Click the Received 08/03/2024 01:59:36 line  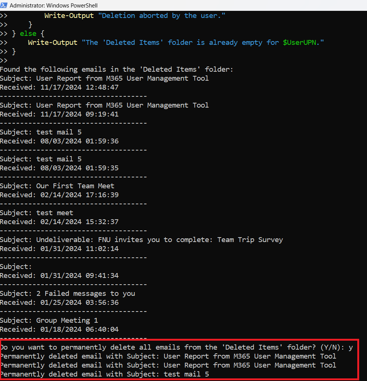[x=59, y=141]
